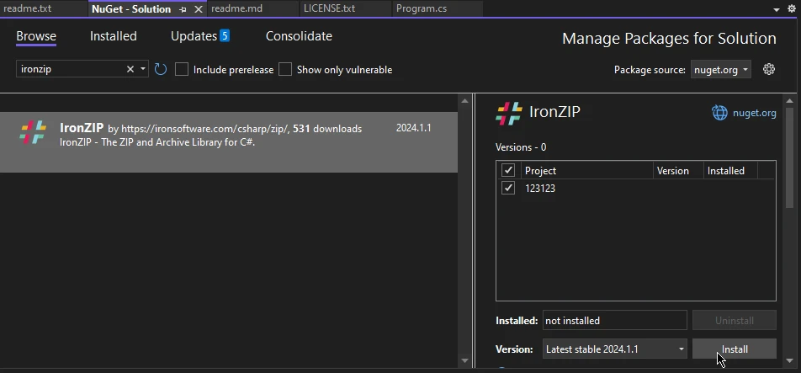Pin the NuGet - Solution tab
The height and width of the screenshot is (373, 801).
[x=183, y=9]
